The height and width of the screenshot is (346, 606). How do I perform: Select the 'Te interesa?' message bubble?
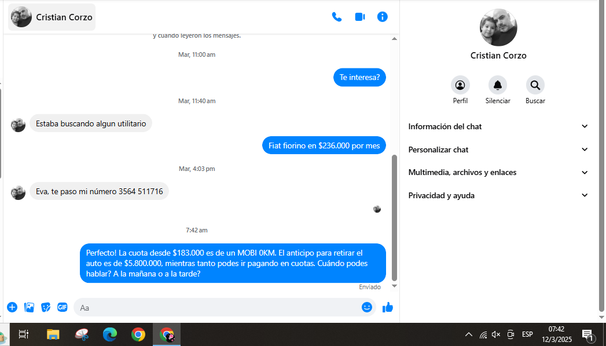pyautogui.click(x=359, y=78)
